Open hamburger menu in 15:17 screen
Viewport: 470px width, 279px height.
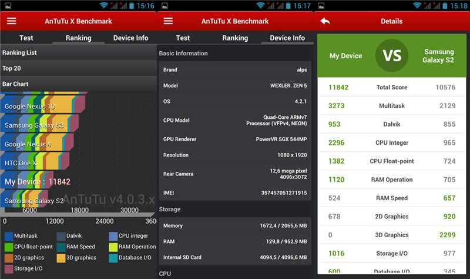point(168,21)
